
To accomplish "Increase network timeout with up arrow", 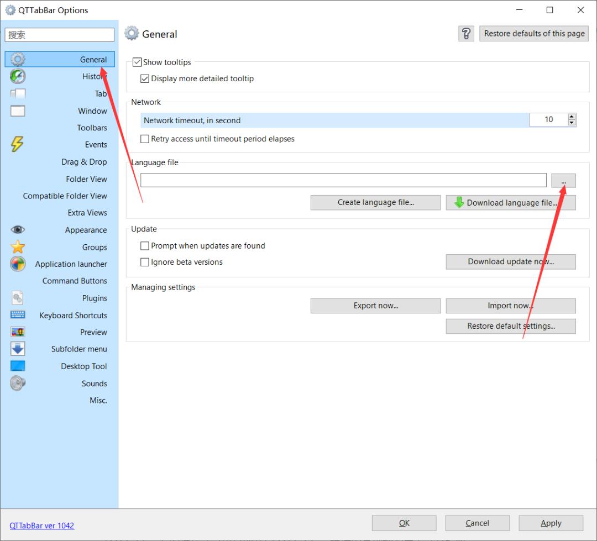I will coord(572,117).
